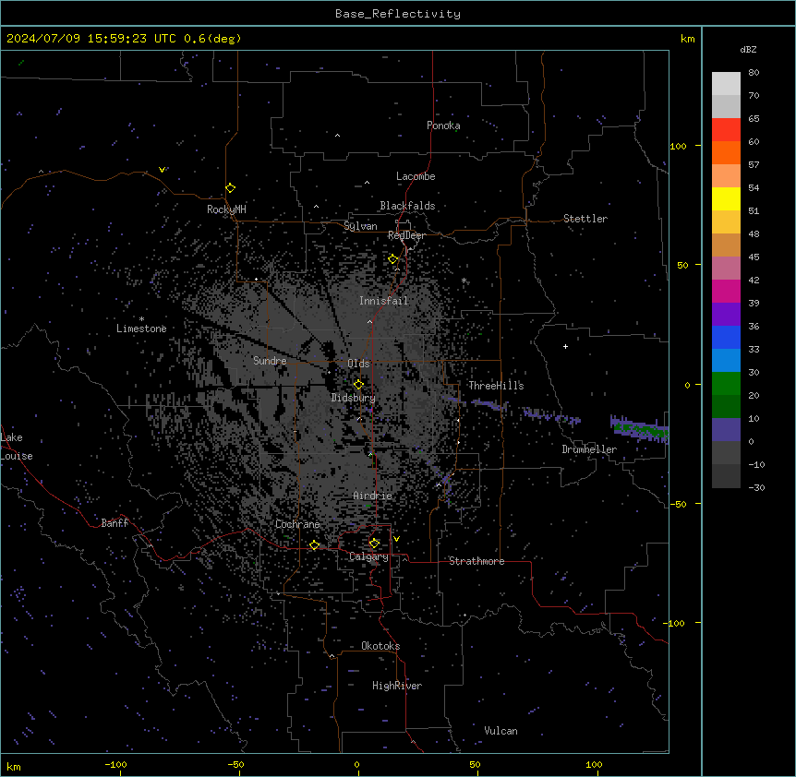Click the Strathmore label
Image resolution: width=796 pixels, height=777 pixels.
point(476,561)
